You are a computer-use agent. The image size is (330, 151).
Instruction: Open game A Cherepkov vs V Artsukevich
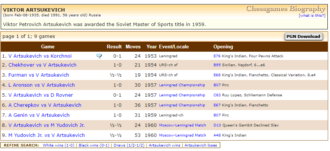tap(45, 105)
